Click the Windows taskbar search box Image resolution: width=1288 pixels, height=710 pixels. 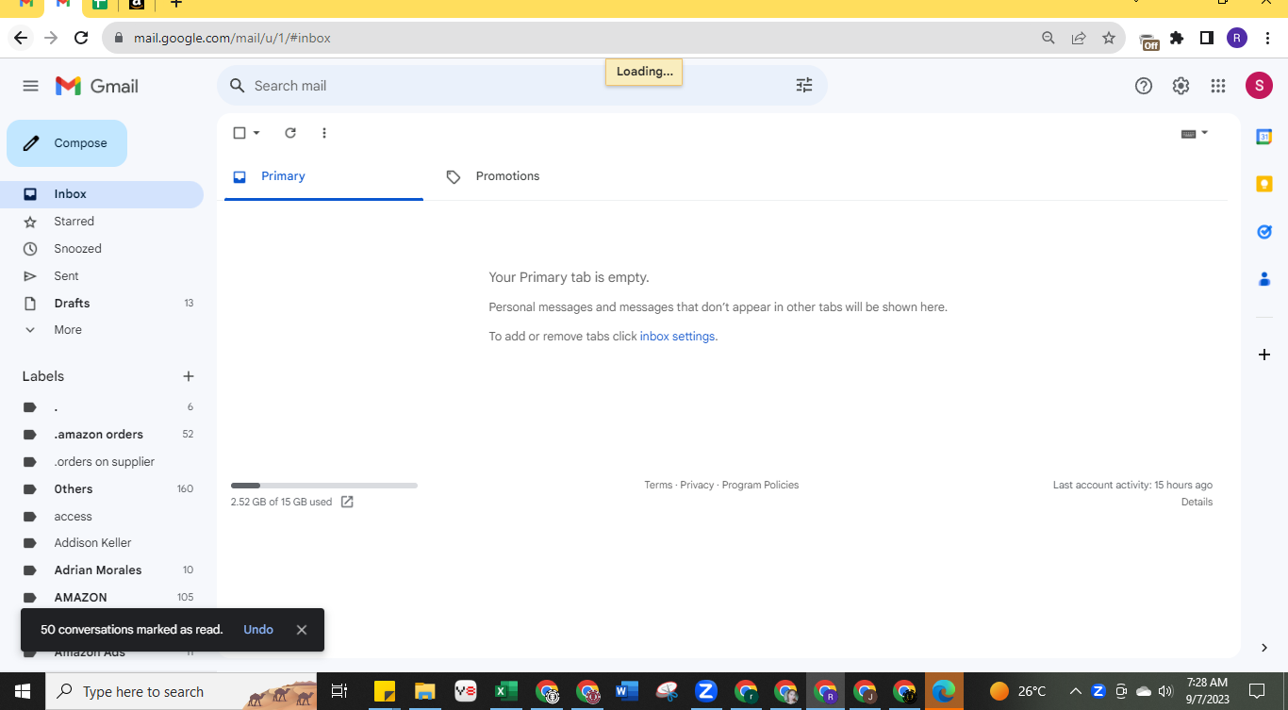[180, 691]
